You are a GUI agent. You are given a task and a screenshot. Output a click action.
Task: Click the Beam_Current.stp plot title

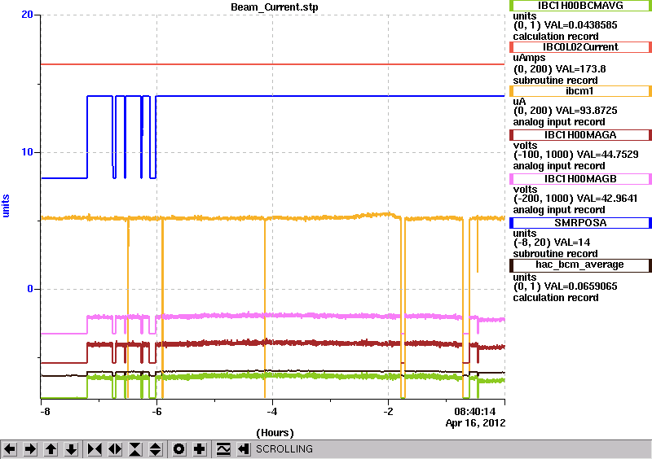[275, 7]
